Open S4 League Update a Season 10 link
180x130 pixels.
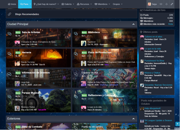[x=158, y=122]
